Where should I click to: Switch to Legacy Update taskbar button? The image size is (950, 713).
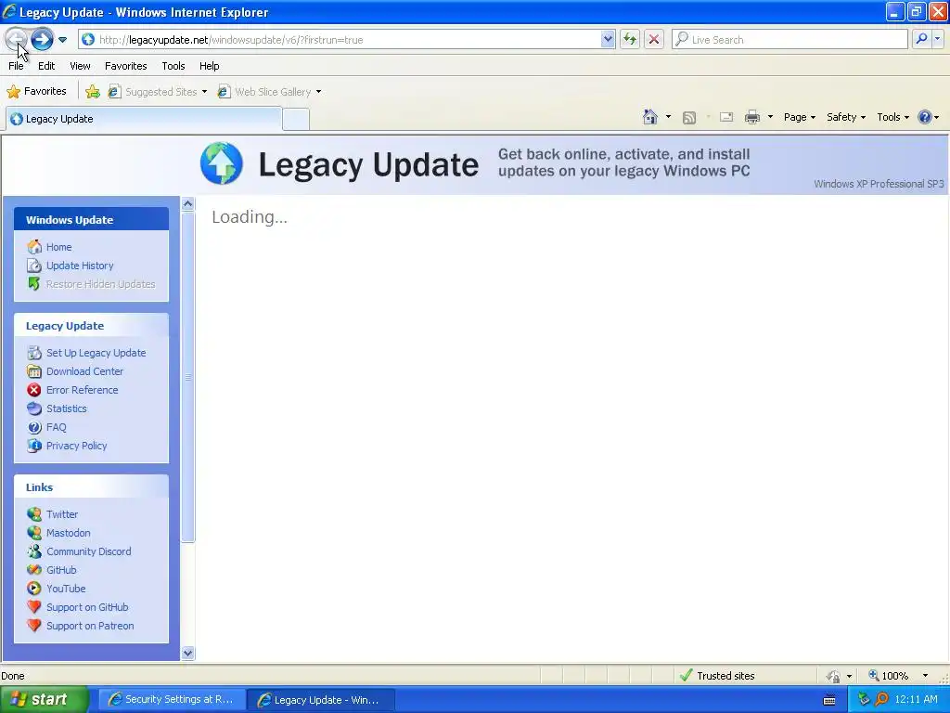click(x=321, y=700)
